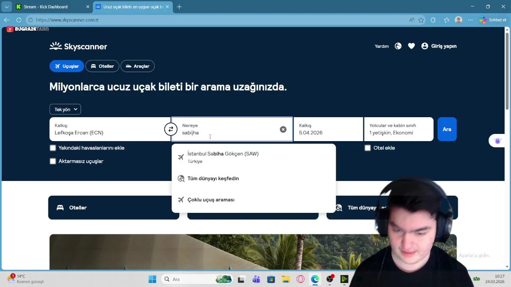This screenshot has width=511, height=287.
Task: Open the weather widget 14°C
Action: point(26,279)
